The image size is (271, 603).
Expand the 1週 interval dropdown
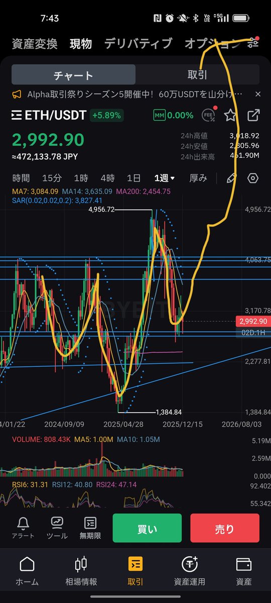point(165,178)
